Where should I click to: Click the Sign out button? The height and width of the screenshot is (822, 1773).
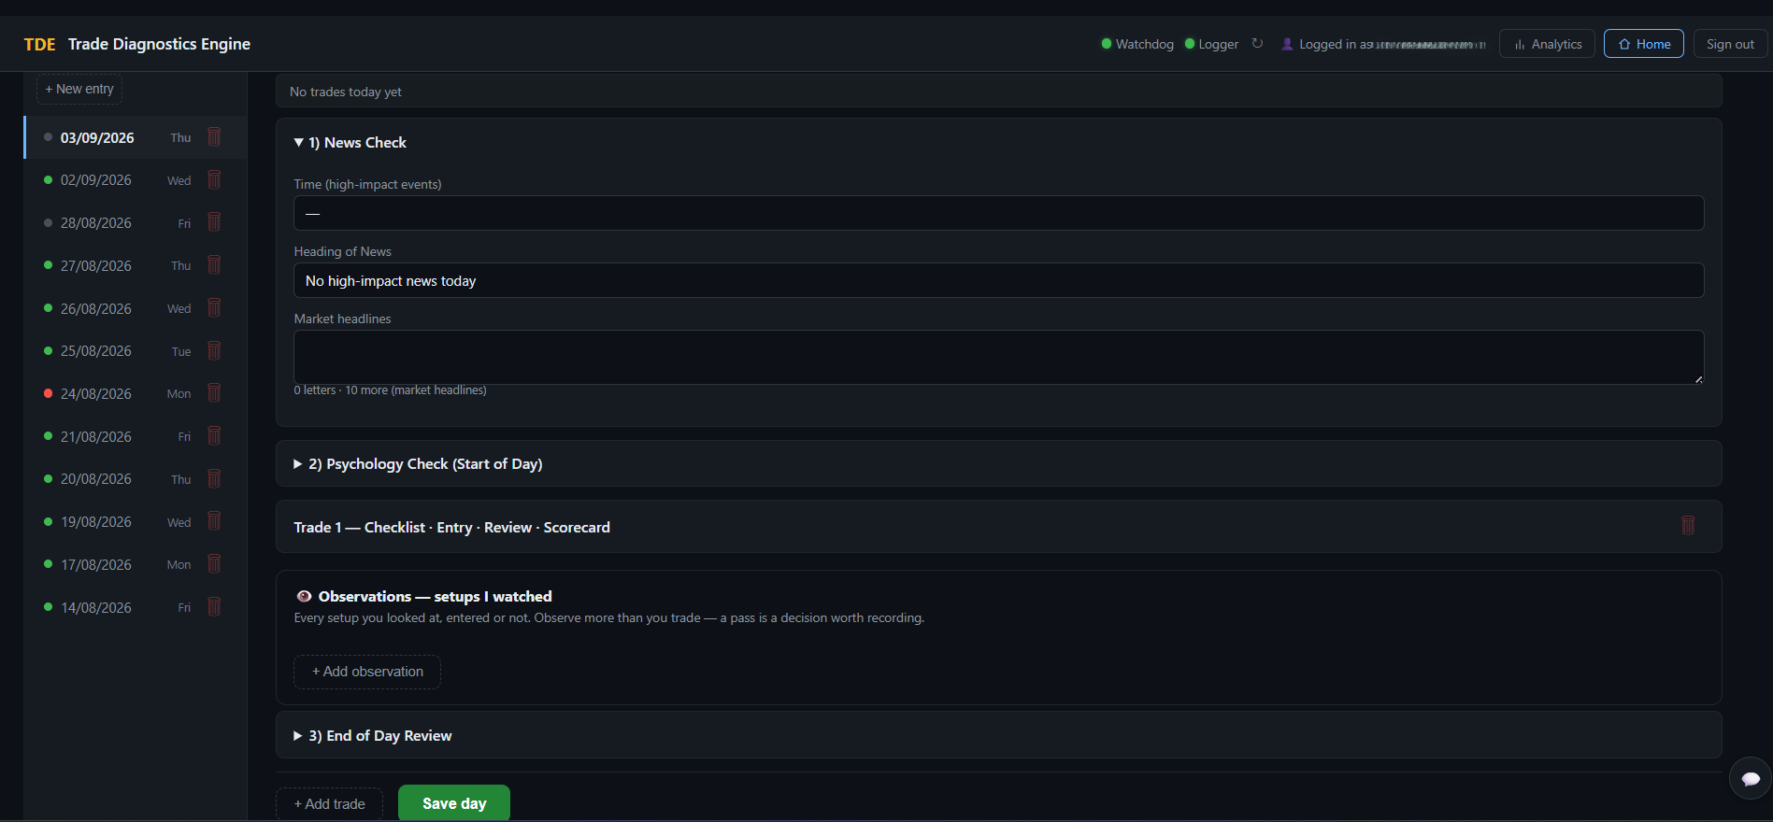point(1730,44)
